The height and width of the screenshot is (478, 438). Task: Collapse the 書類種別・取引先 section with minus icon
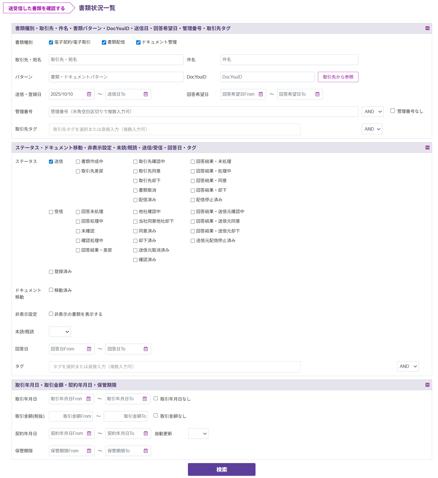[427, 28]
